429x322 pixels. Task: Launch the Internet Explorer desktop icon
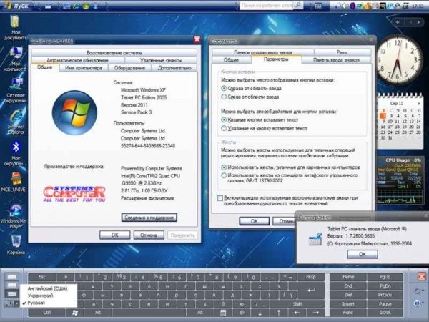pos(16,122)
